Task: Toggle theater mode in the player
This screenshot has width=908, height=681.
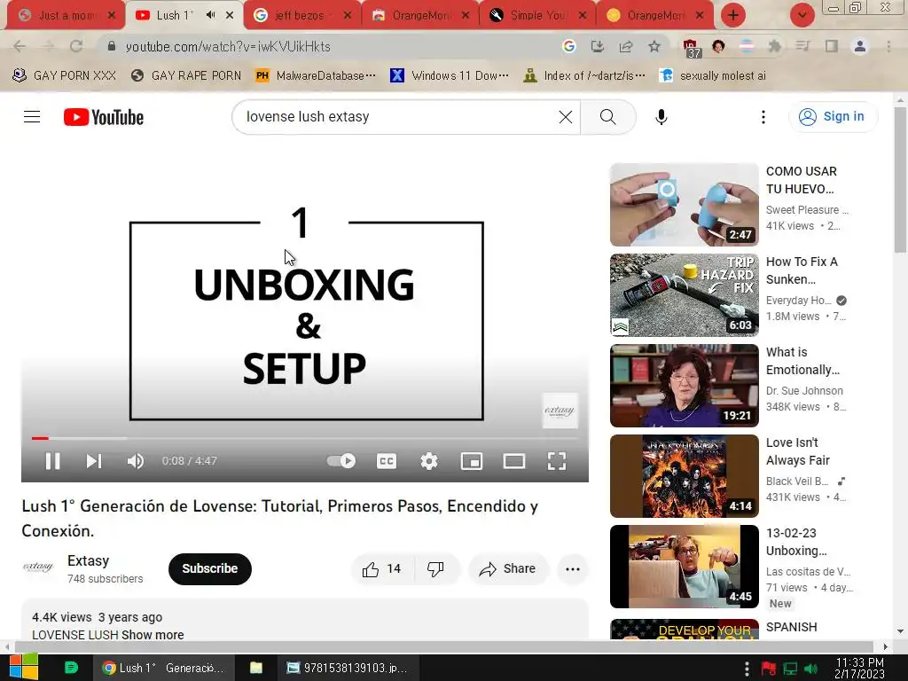Action: tap(514, 461)
